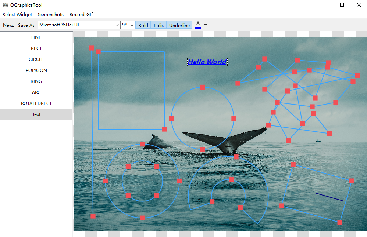Click the rectangle's bottom-right corner handle
This screenshot has height=237, width=367.
[164, 129]
